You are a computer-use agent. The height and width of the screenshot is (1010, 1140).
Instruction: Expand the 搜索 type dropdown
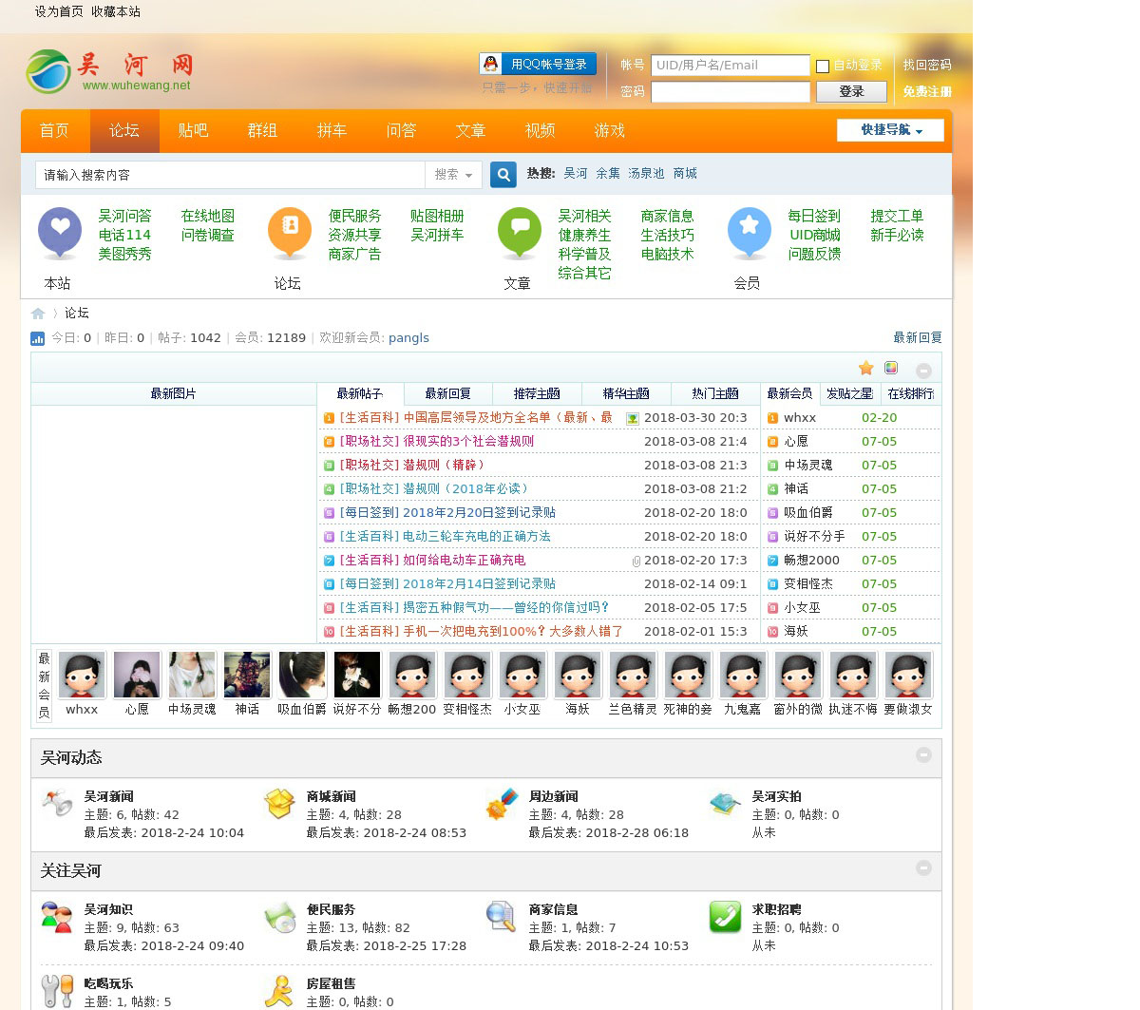pos(453,175)
